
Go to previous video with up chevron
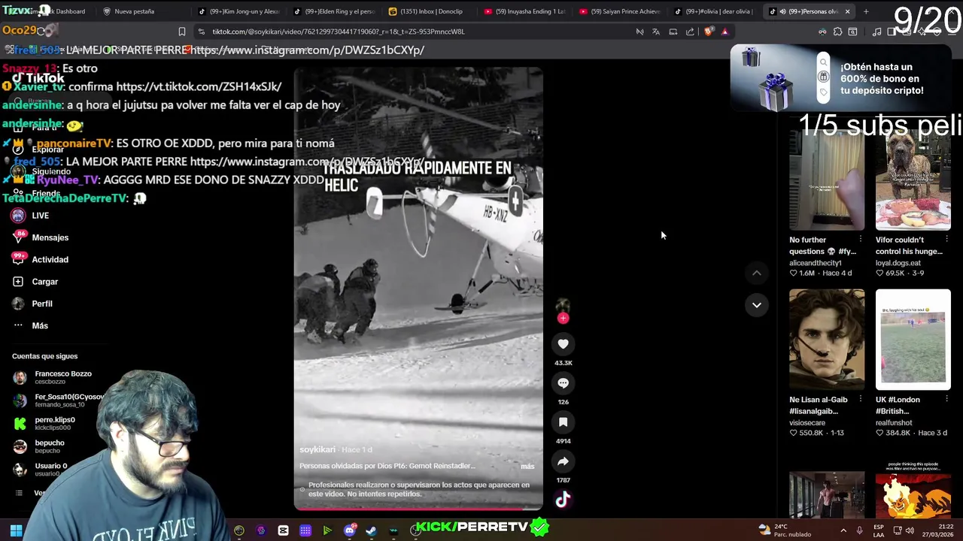pyautogui.click(x=757, y=273)
